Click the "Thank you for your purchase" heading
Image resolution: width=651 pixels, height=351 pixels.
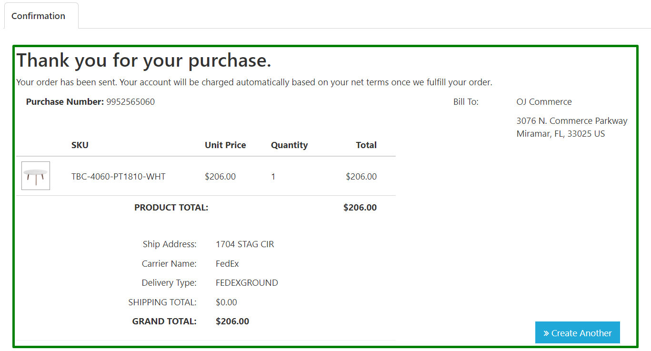[x=144, y=60]
